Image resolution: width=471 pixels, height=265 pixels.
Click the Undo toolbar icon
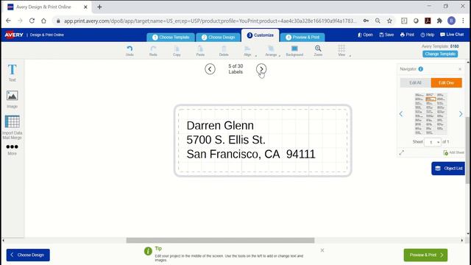130,51
